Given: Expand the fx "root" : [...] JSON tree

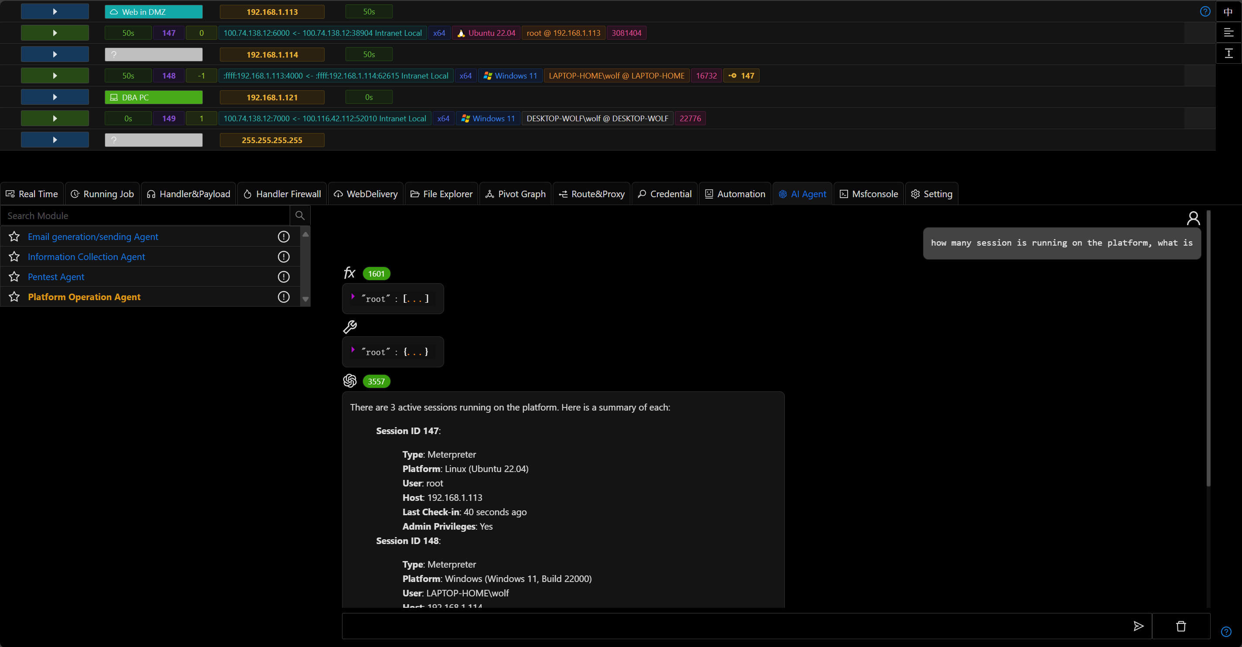Looking at the screenshot, I should pyautogui.click(x=353, y=297).
